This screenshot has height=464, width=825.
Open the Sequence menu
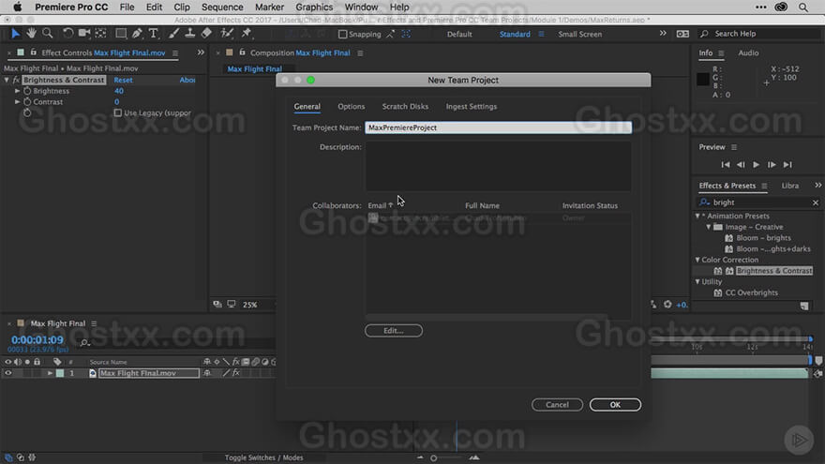pos(222,7)
